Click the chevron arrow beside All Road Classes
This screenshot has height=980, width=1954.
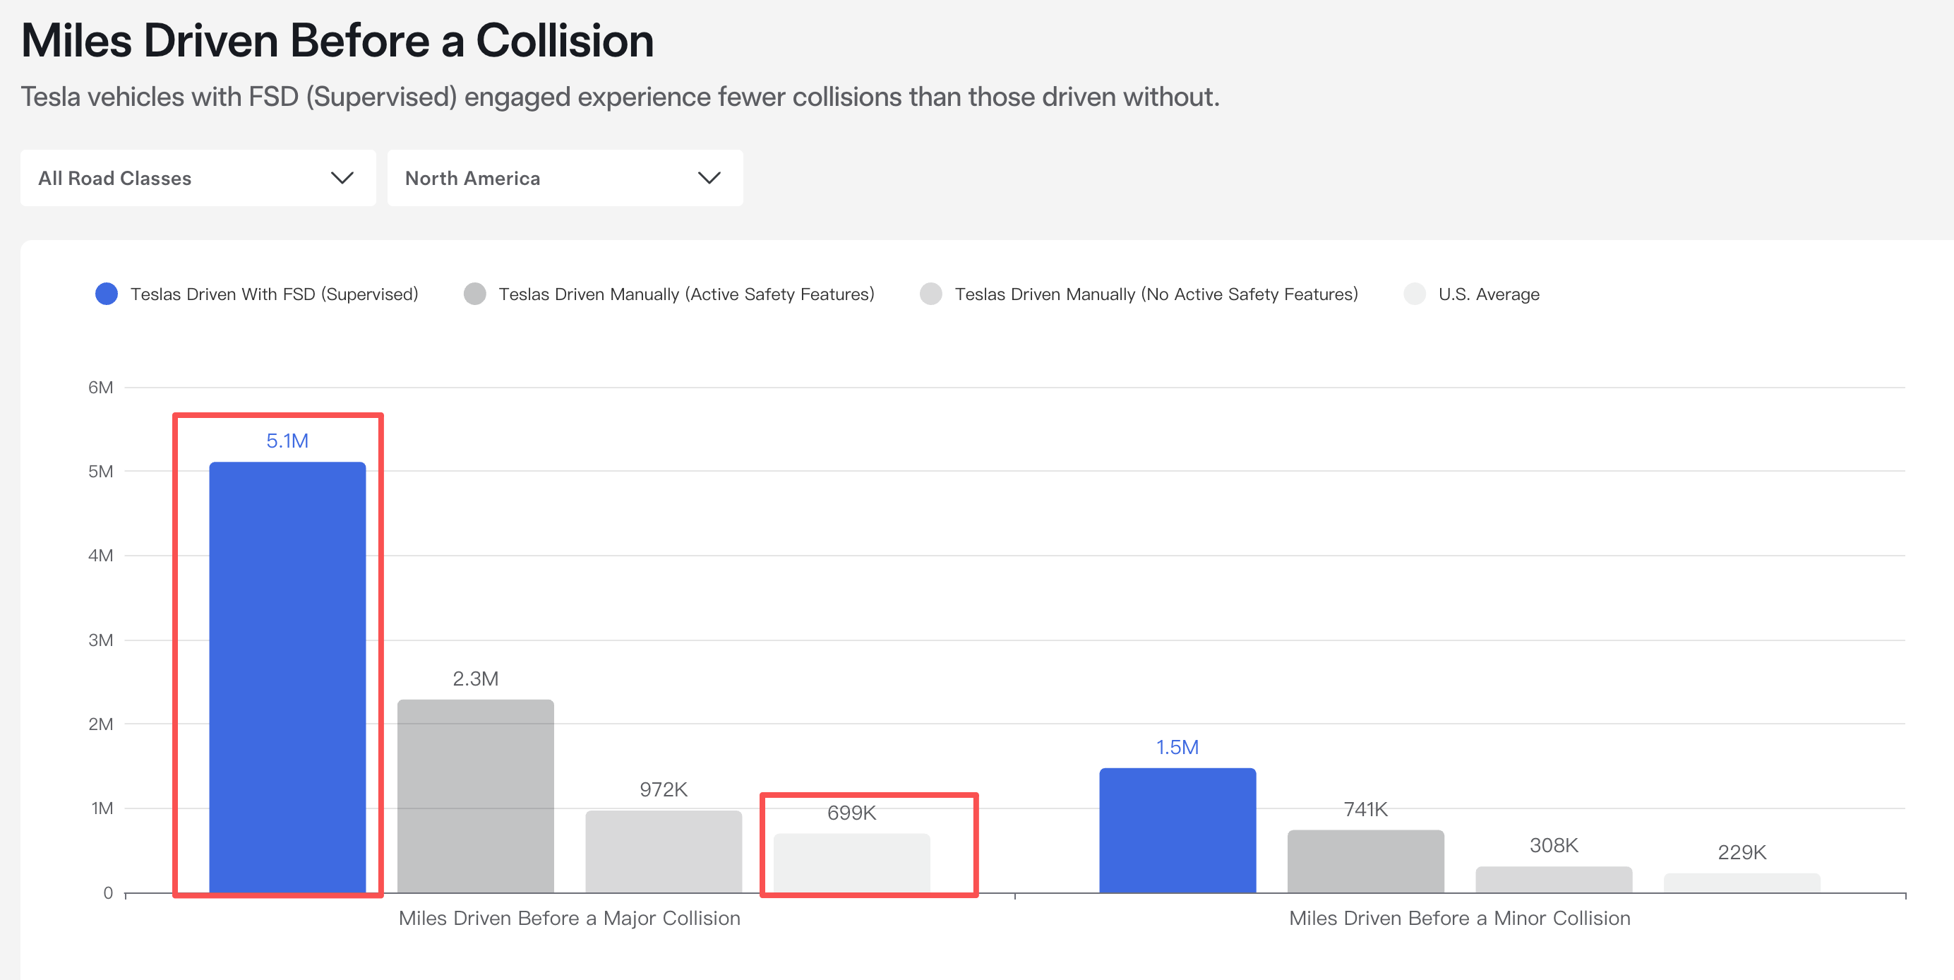(342, 177)
